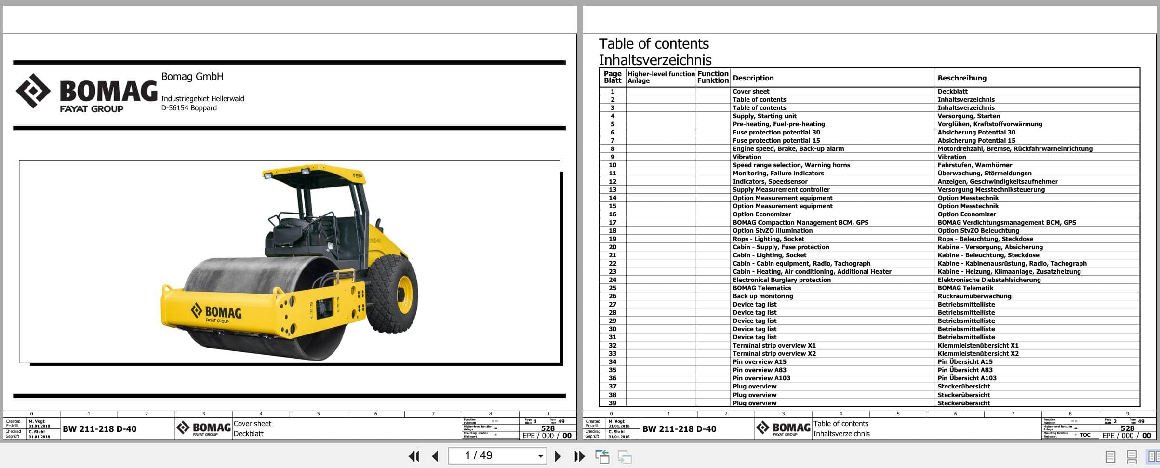Select 'Option Economizer' English description
The height and width of the screenshot is (468, 1160).
pyautogui.click(x=762, y=214)
